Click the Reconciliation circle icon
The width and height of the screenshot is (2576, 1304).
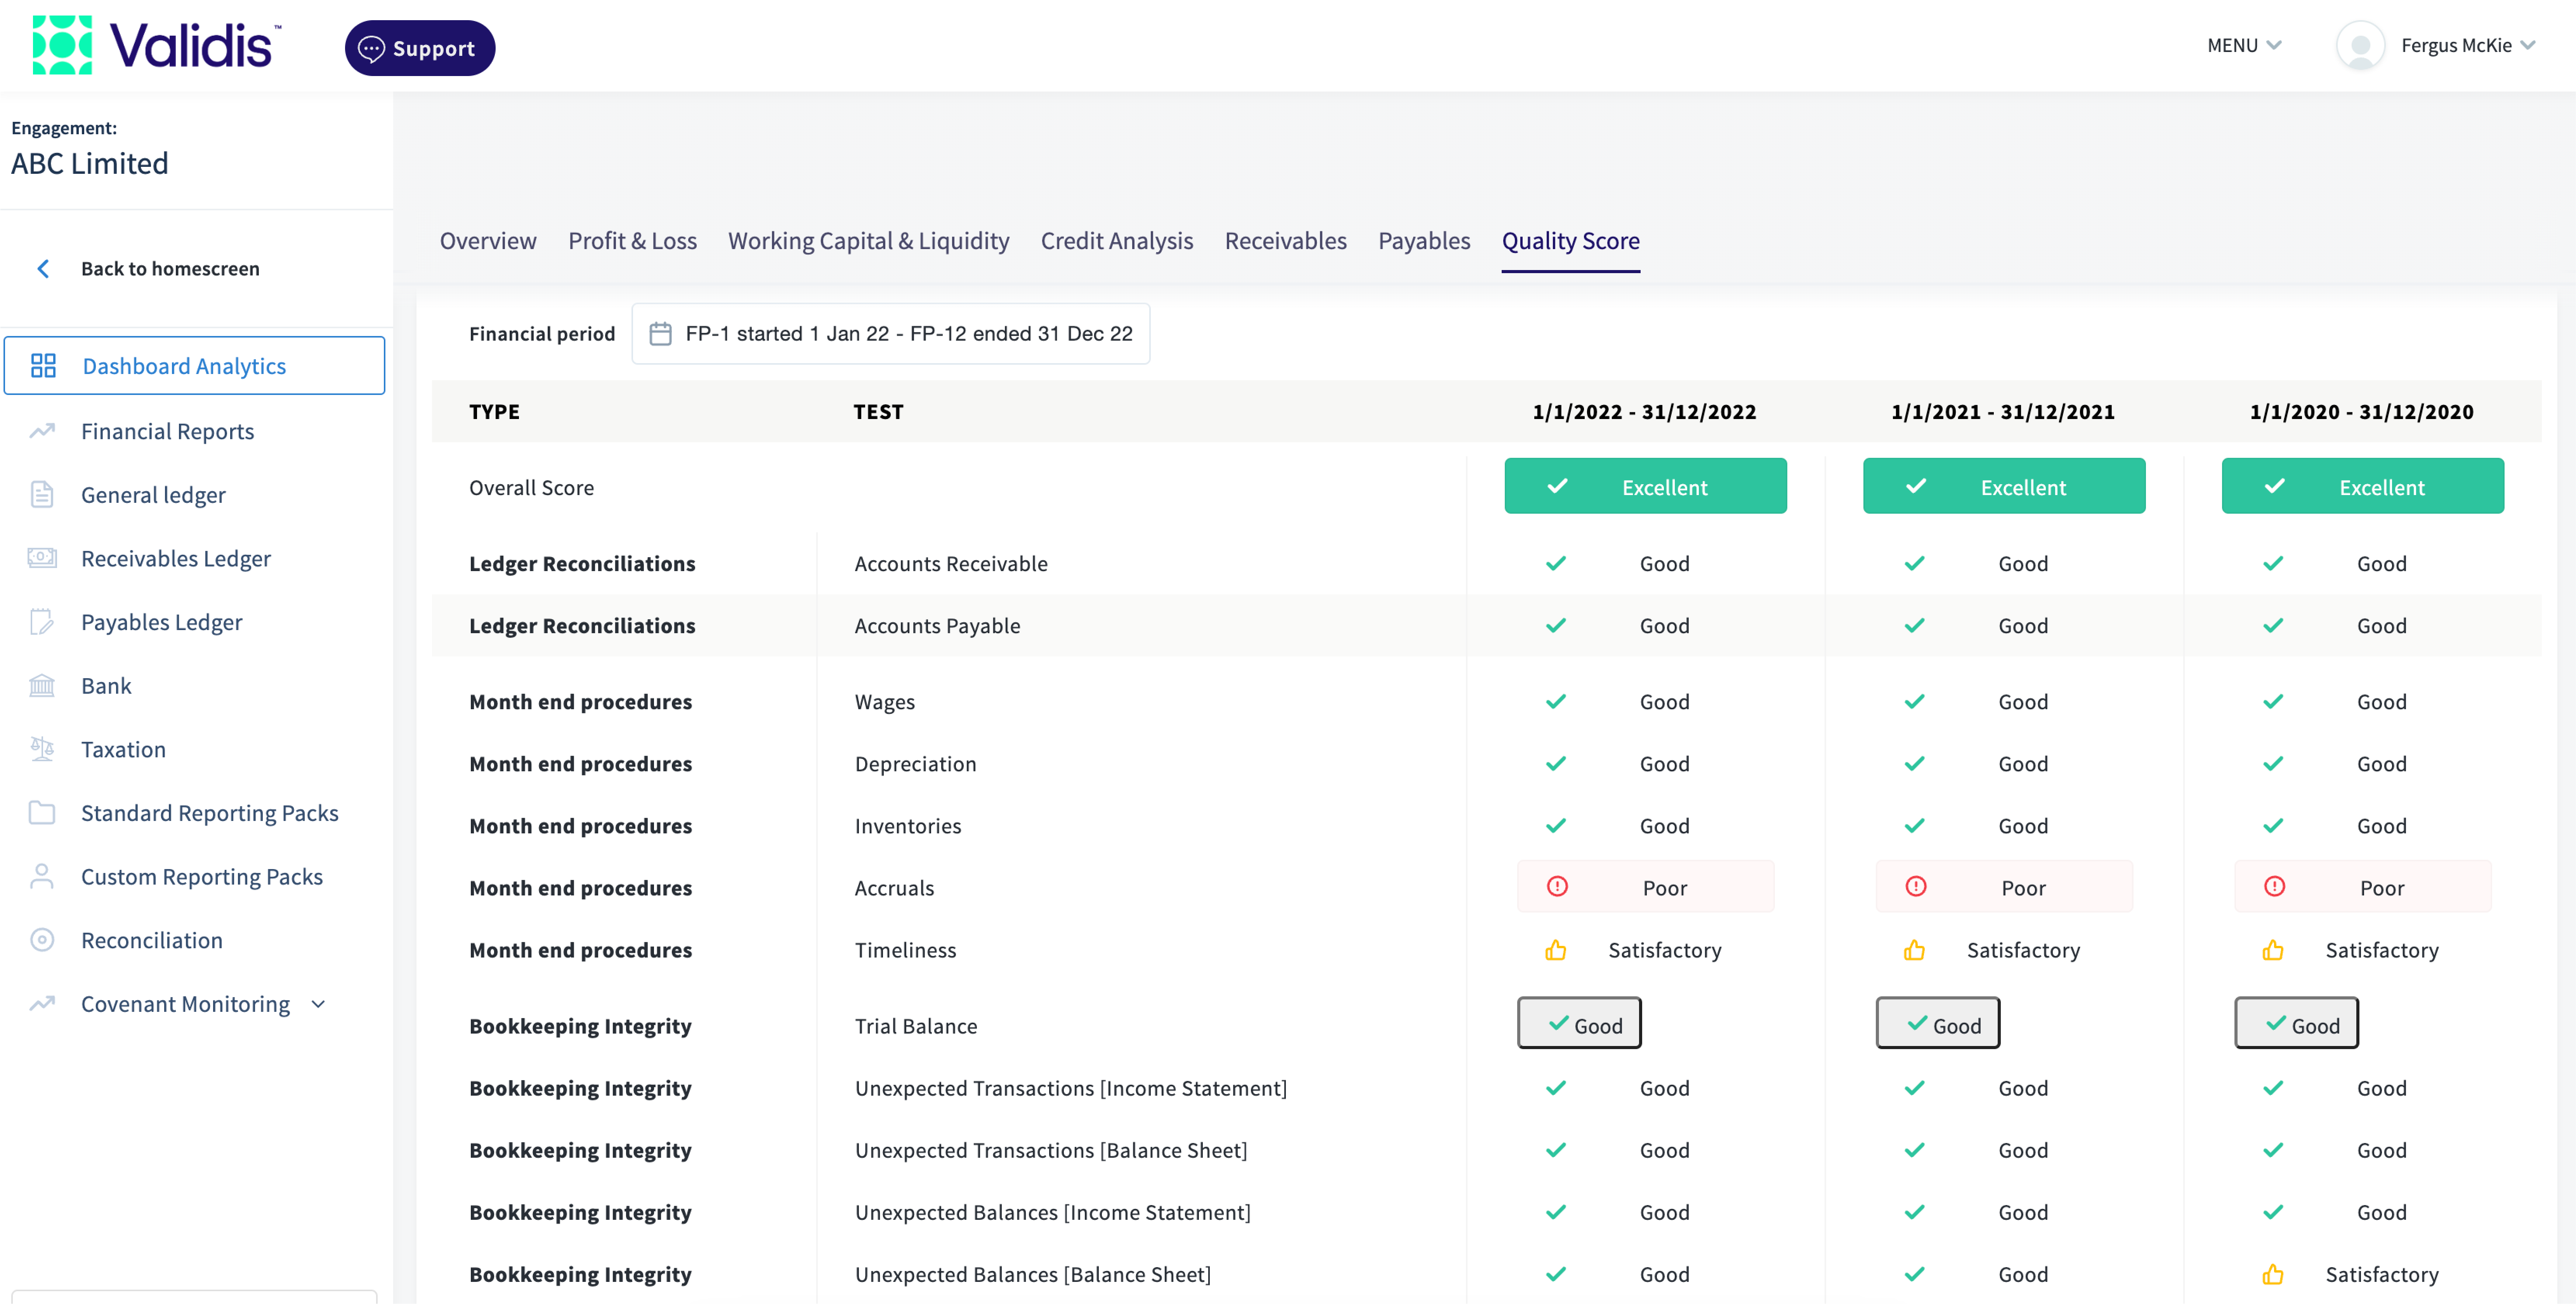pyautogui.click(x=42, y=940)
